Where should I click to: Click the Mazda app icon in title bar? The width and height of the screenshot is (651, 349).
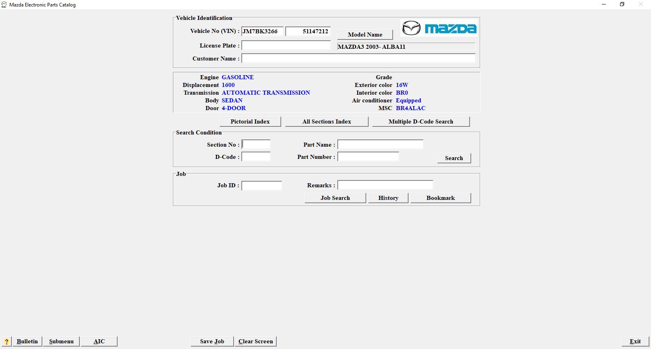4,4
